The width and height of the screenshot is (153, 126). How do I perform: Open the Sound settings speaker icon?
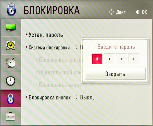coord(10,45)
